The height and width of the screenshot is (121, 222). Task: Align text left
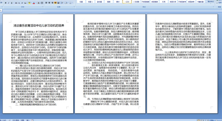point(46,3)
